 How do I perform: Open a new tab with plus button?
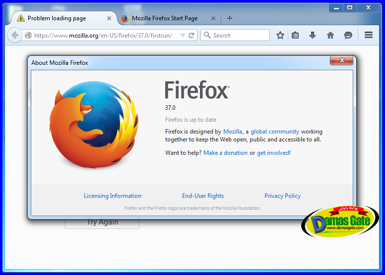pyautogui.click(x=230, y=18)
